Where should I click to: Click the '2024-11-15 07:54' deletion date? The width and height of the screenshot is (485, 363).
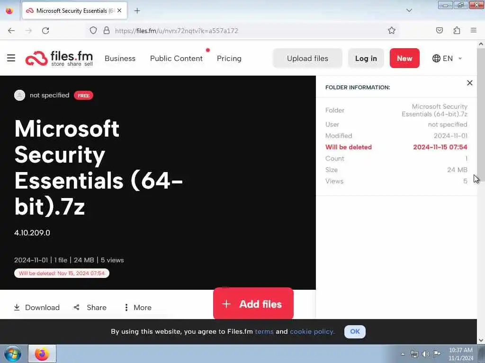(440, 147)
